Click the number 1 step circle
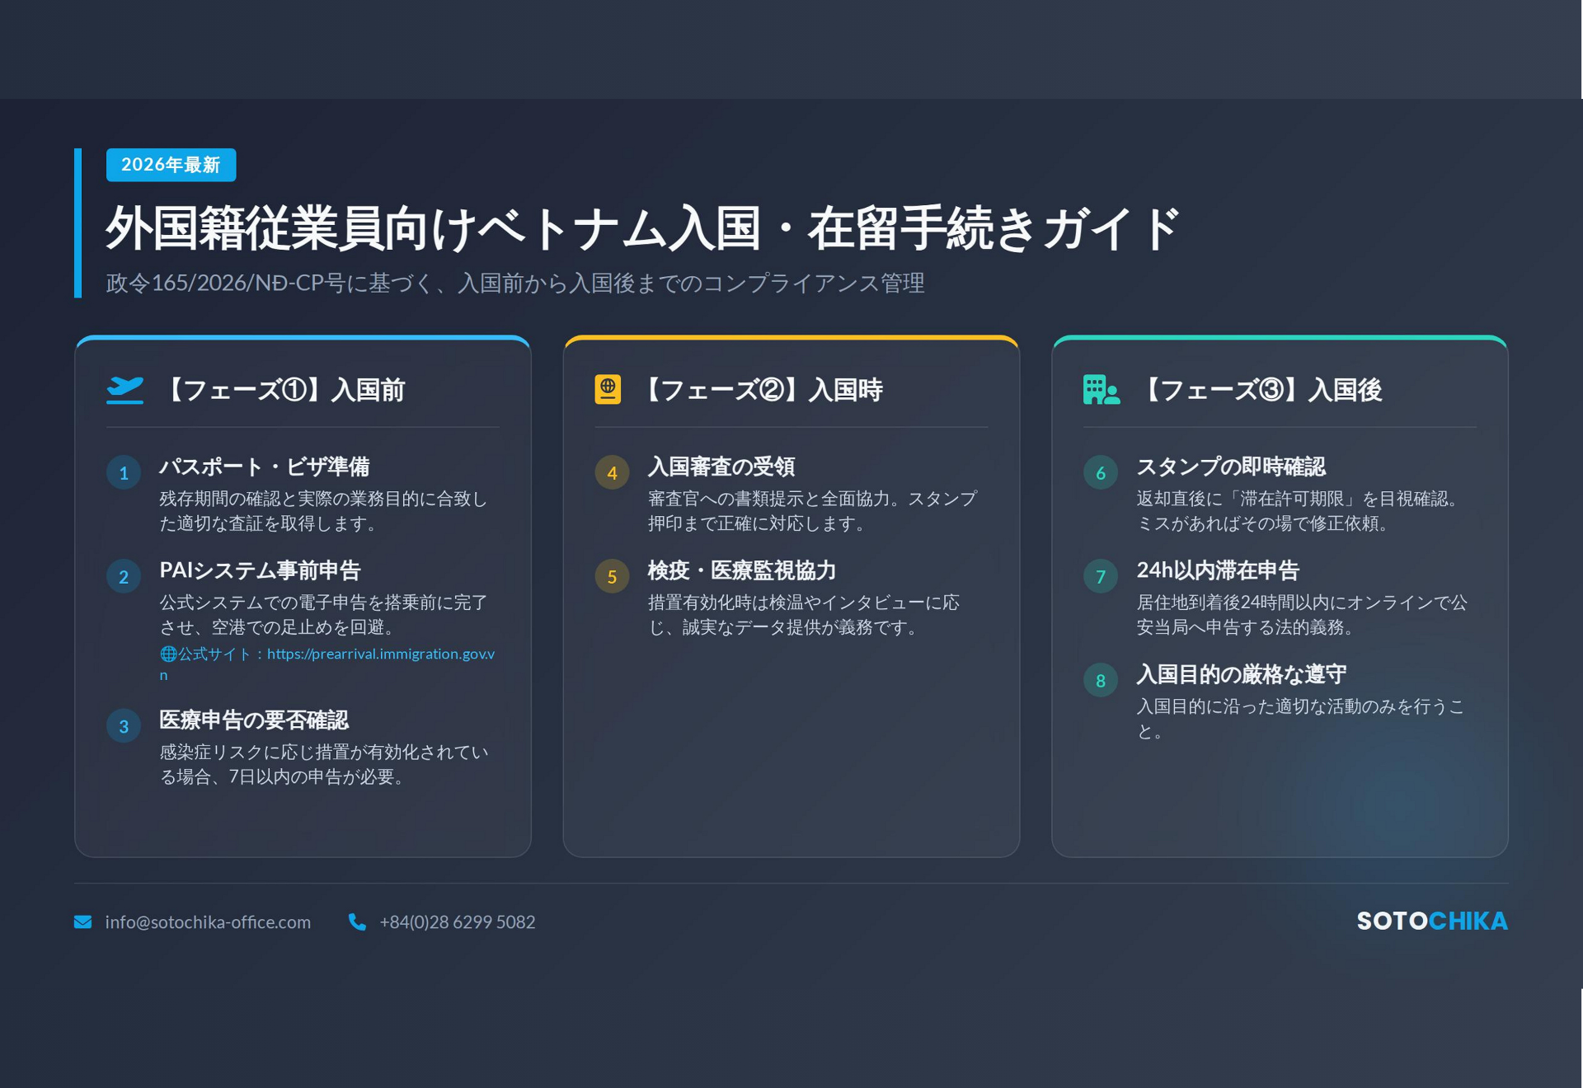 124,473
